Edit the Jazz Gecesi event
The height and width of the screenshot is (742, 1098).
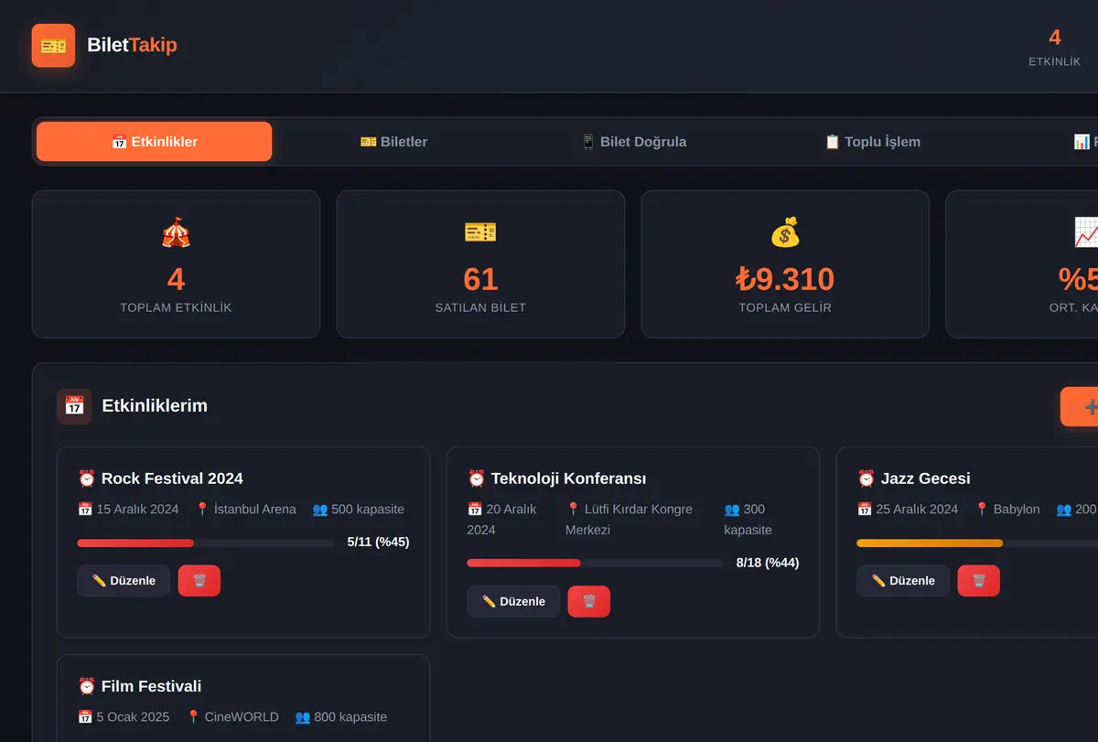point(903,581)
